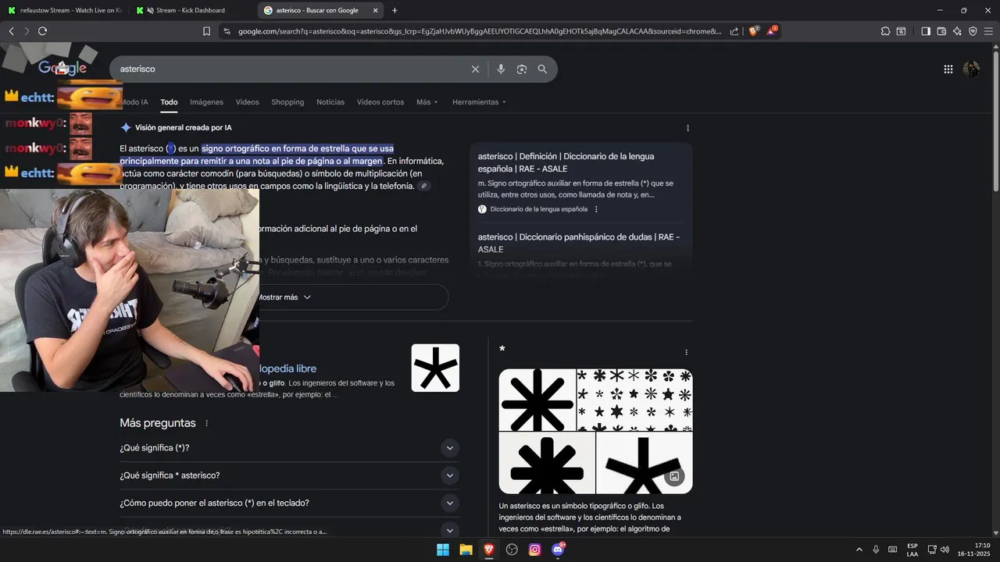Viewport: 1000px width, 562px height.
Task: Reload the page with the refresh icon
Action: (42, 31)
